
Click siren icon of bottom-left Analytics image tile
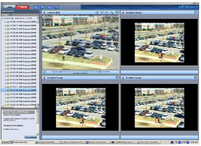44,78
